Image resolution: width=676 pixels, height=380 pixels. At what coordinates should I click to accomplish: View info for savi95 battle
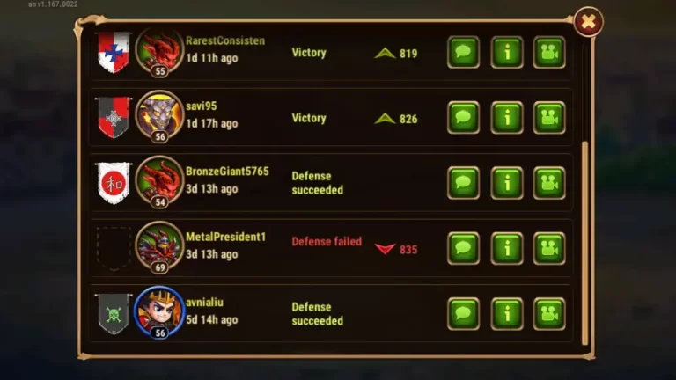507,118
